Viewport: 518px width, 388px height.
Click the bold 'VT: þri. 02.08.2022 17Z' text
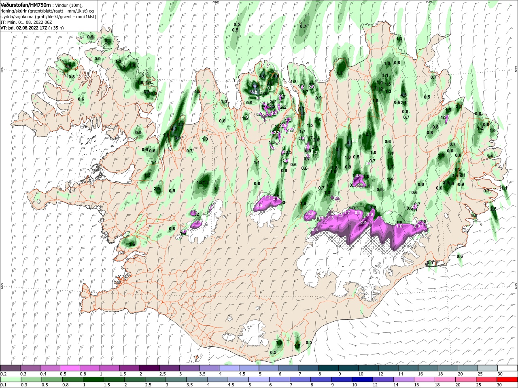tap(24, 28)
